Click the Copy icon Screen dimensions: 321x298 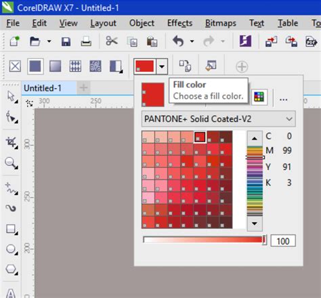(132, 42)
